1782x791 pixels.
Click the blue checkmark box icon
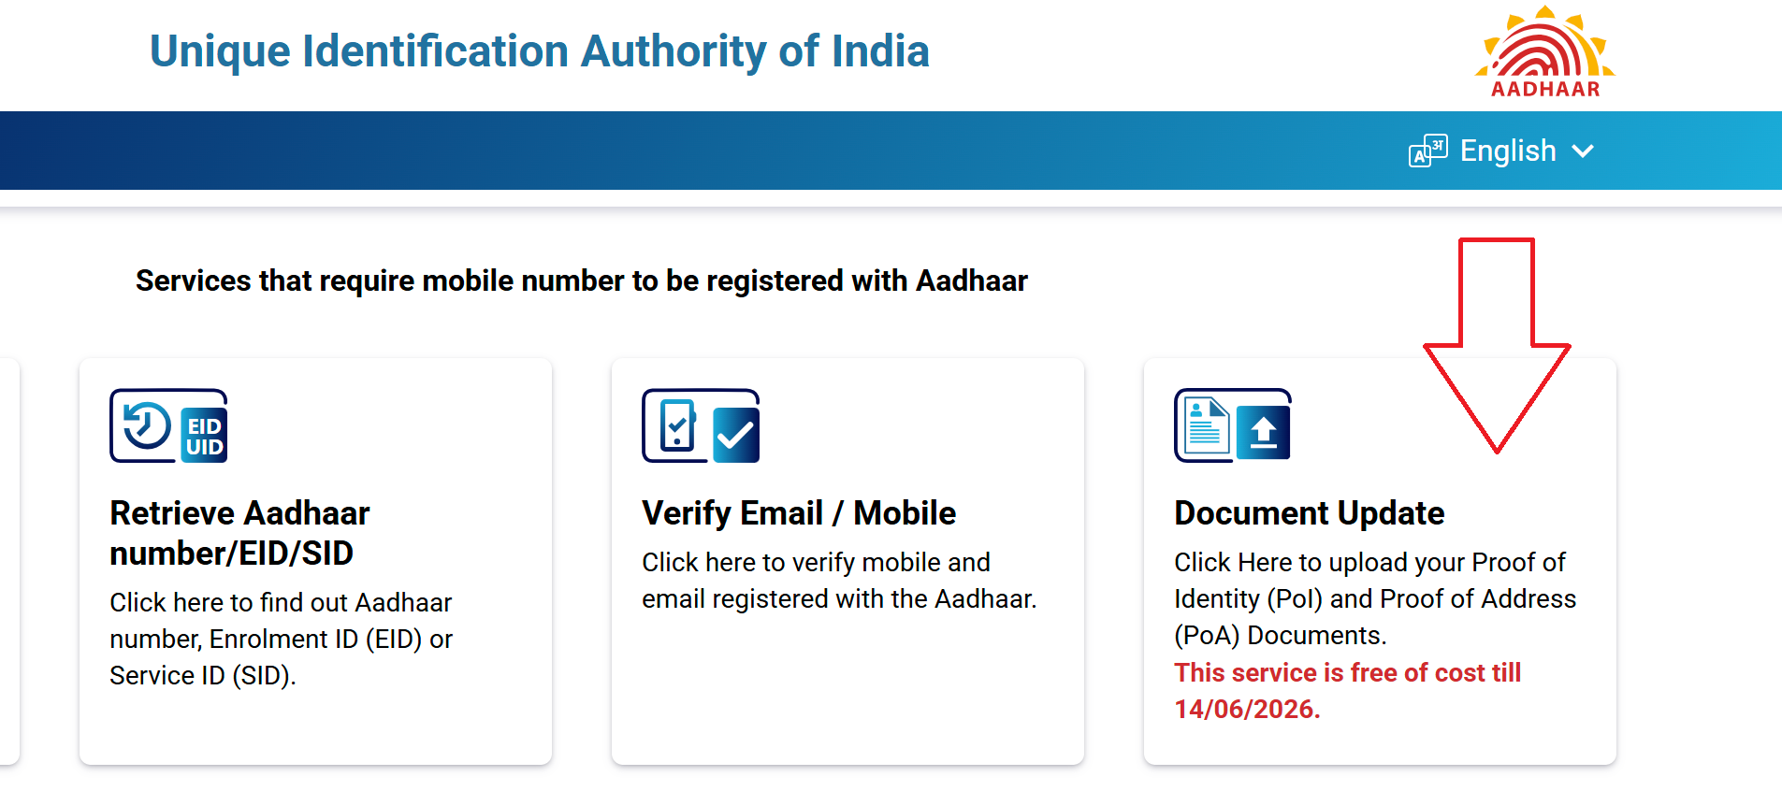(x=736, y=436)
